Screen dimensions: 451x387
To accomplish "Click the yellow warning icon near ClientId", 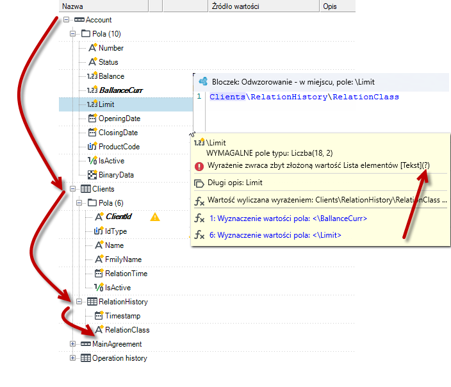I will [155, 217].
